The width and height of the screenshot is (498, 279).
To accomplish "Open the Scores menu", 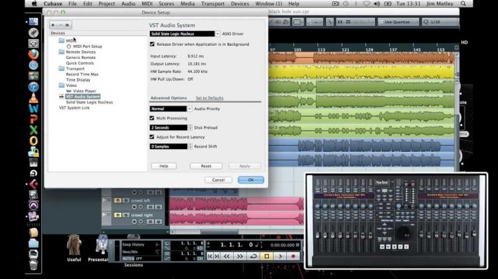I will pyautogui.click(x=167, y=4).
